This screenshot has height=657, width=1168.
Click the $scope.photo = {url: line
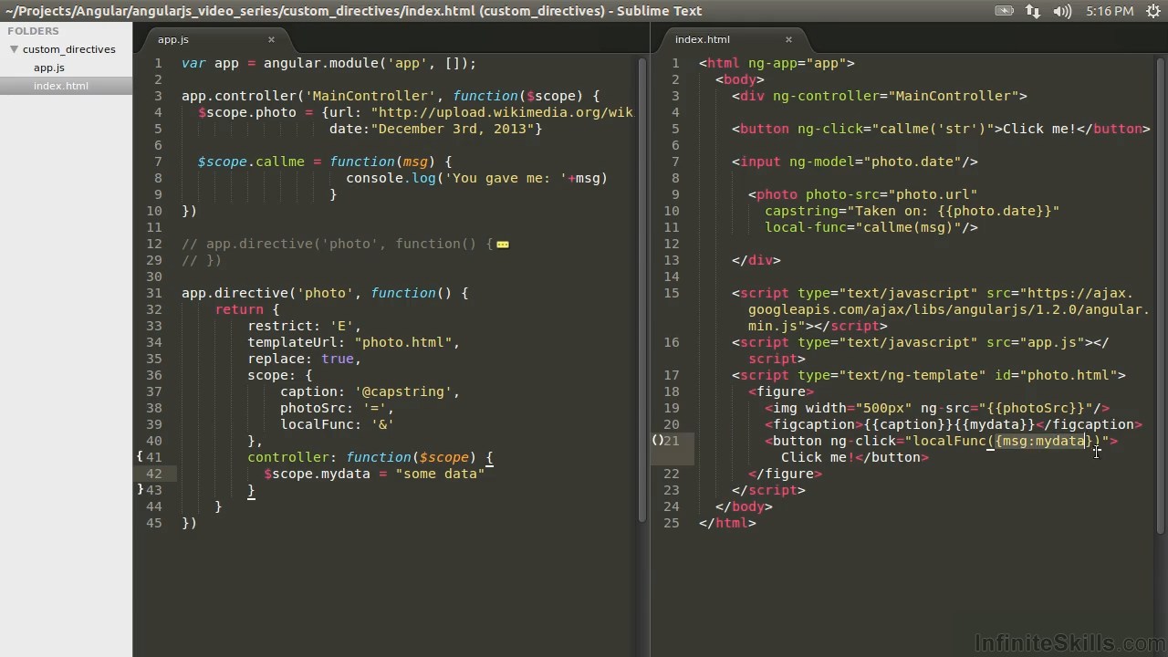(x=415, y=112)
